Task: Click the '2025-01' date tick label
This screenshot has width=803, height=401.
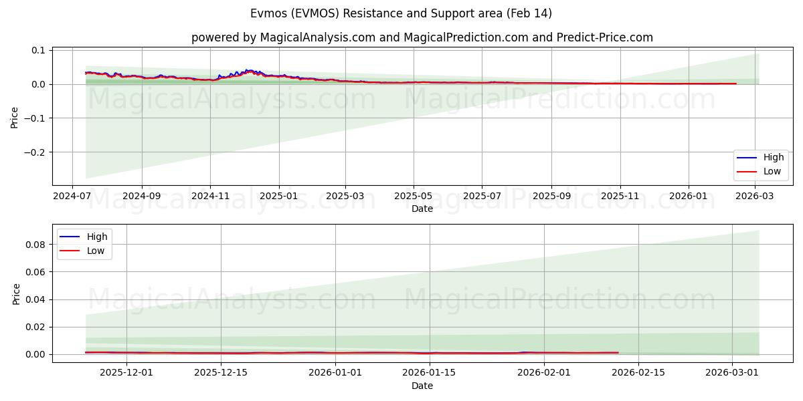Action: [278, 196]
